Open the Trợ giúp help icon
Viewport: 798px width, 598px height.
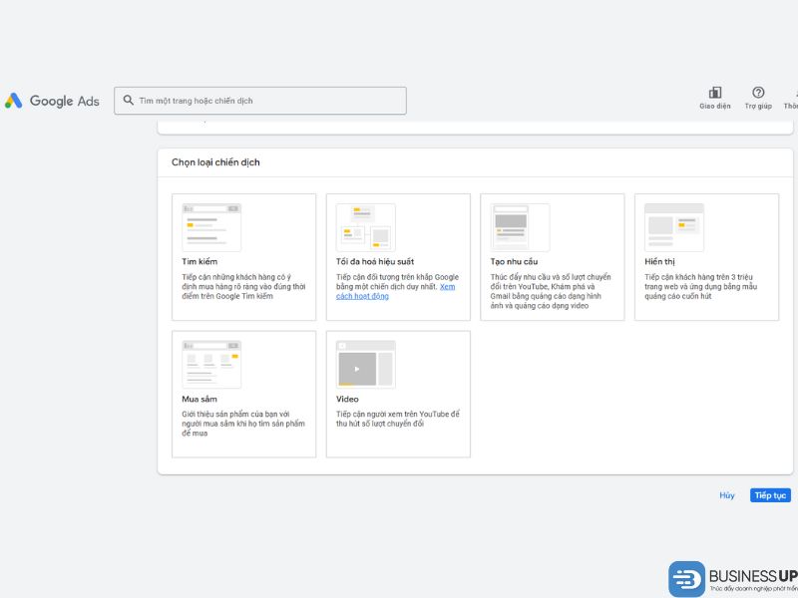tap(758, 93)
